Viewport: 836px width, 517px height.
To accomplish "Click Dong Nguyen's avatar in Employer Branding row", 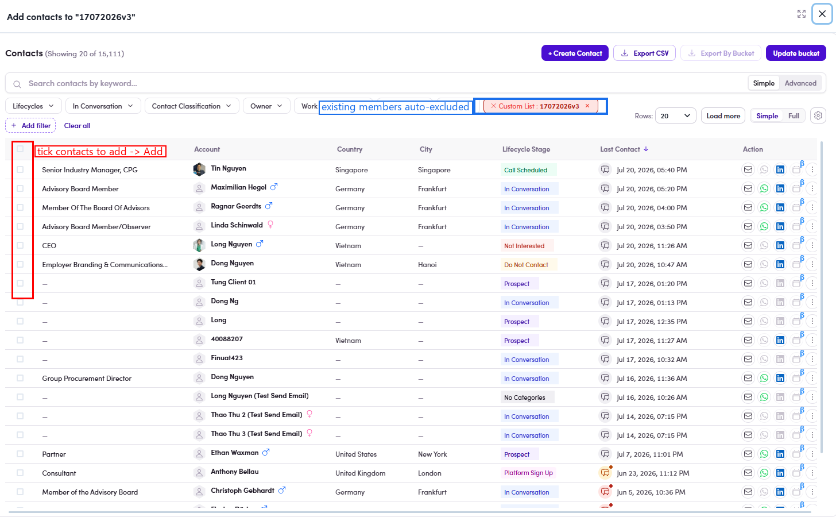I will click(x=199, y=264).
